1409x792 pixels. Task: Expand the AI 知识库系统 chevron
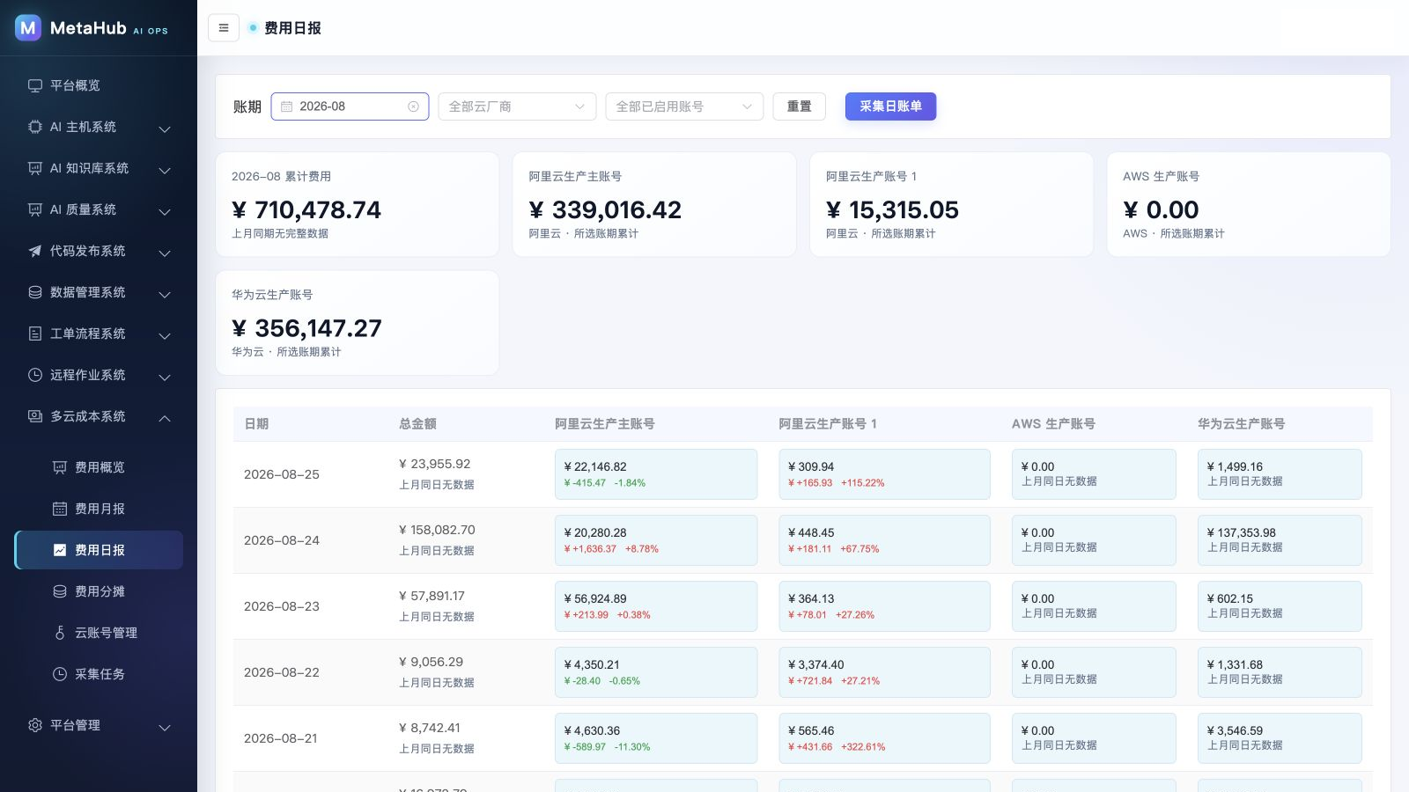[x=165, y=170]
